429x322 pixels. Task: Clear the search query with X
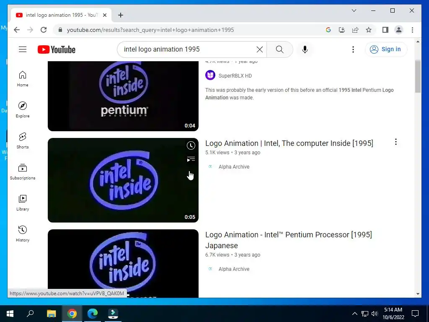pos(259,49)
